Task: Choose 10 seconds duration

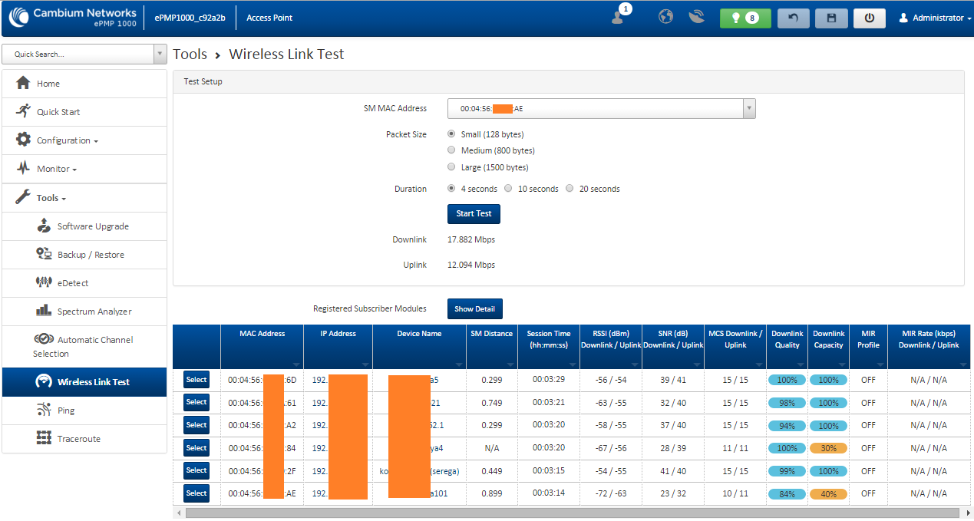Action: (x=508, y=188)
